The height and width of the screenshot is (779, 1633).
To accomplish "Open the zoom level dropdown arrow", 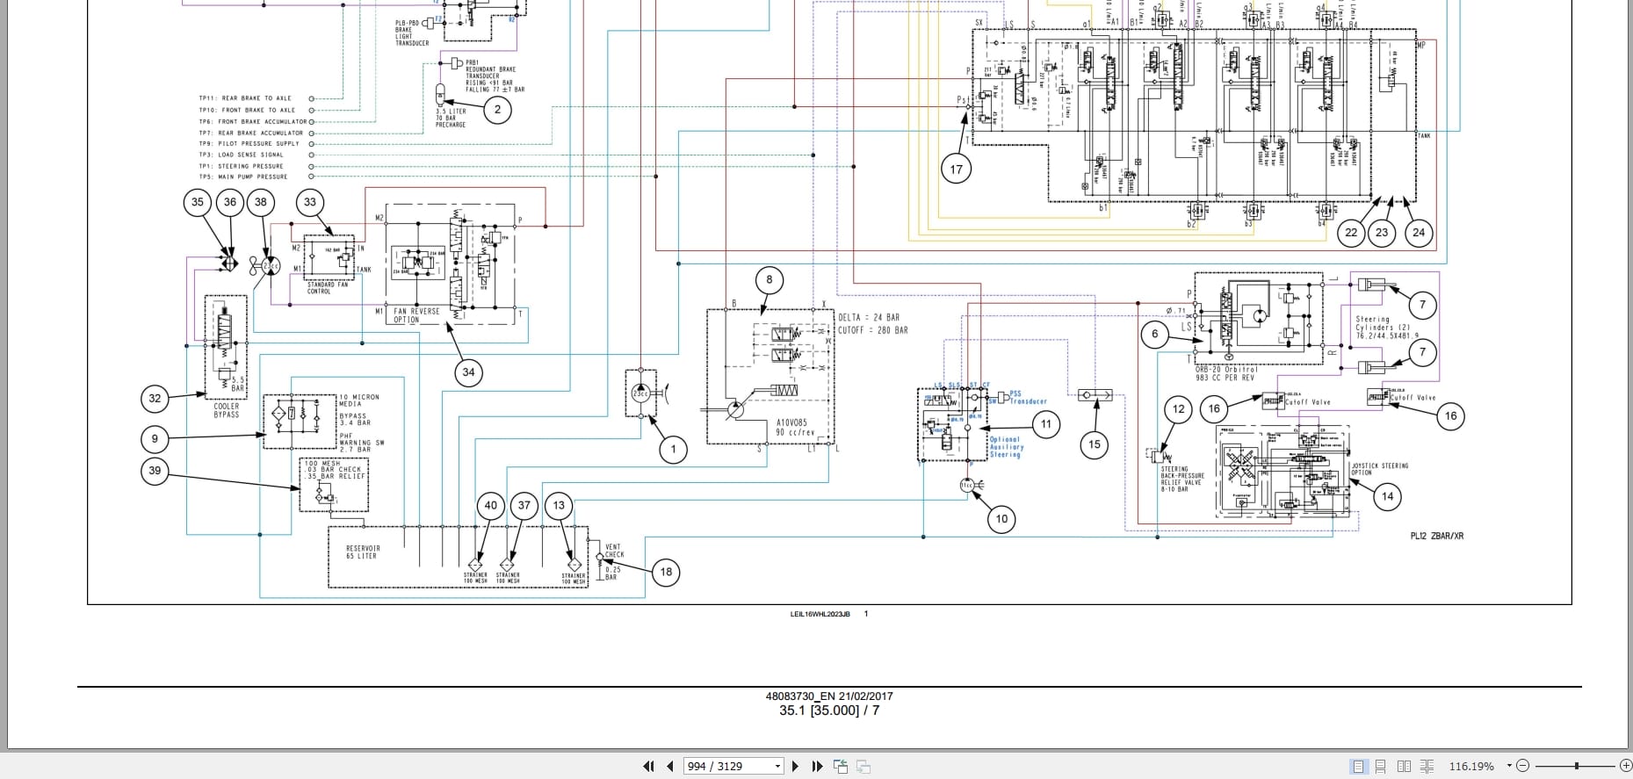I will [1510, 766].
